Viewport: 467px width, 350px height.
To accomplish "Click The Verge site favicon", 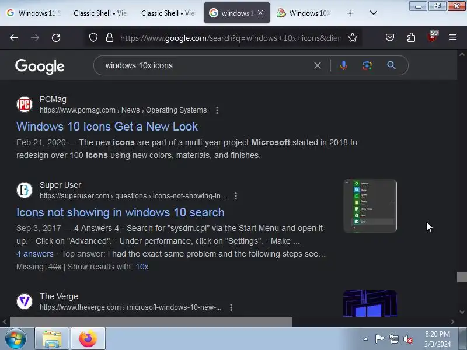I will [x=24, y=302].
